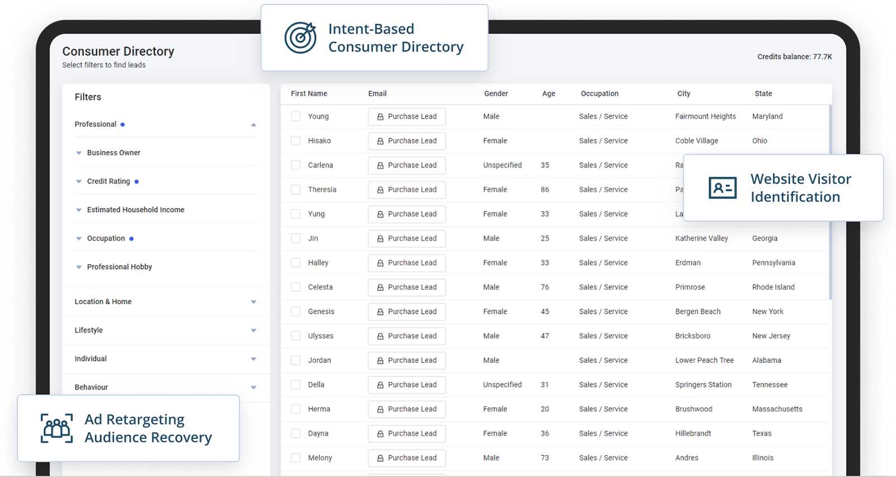This screenshot has width=896, height=477.
Task: Collapse the Professional filter section
Action: click(x=253, y=125)
